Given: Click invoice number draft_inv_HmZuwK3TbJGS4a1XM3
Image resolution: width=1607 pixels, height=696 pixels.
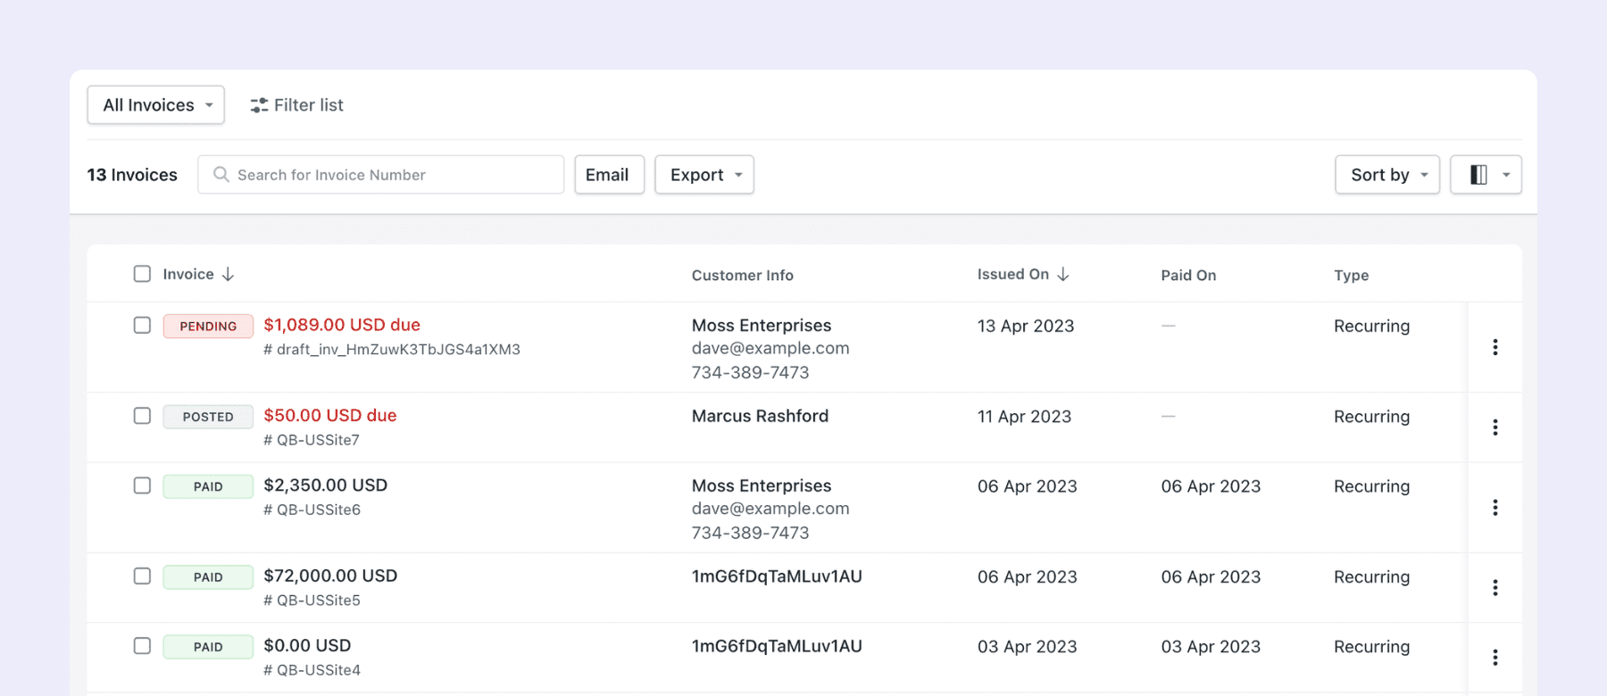Looking at the screenshot, I should click(392, 350).
